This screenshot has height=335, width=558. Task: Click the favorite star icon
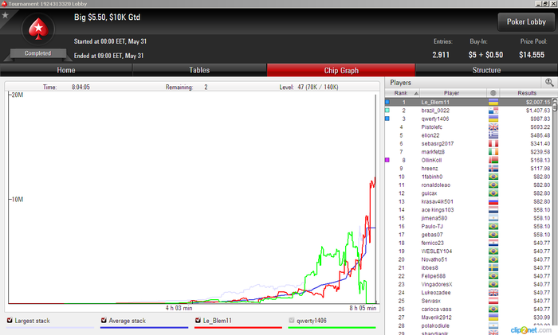(x=6, y=15)
